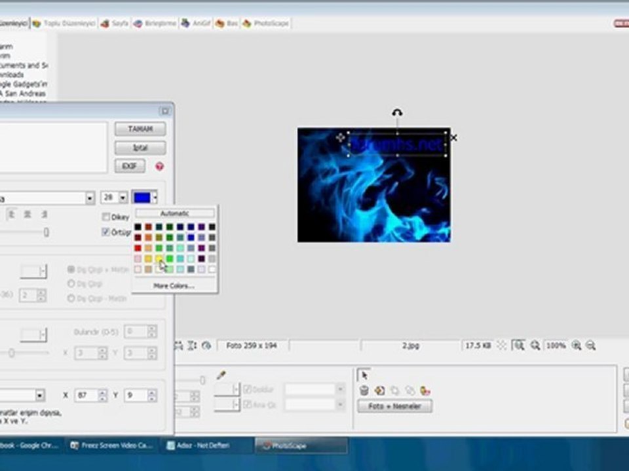The height and width of the screenshot is (471, 629).
Task: Click the Foto + Nesneler button
Action: [394, 406]
